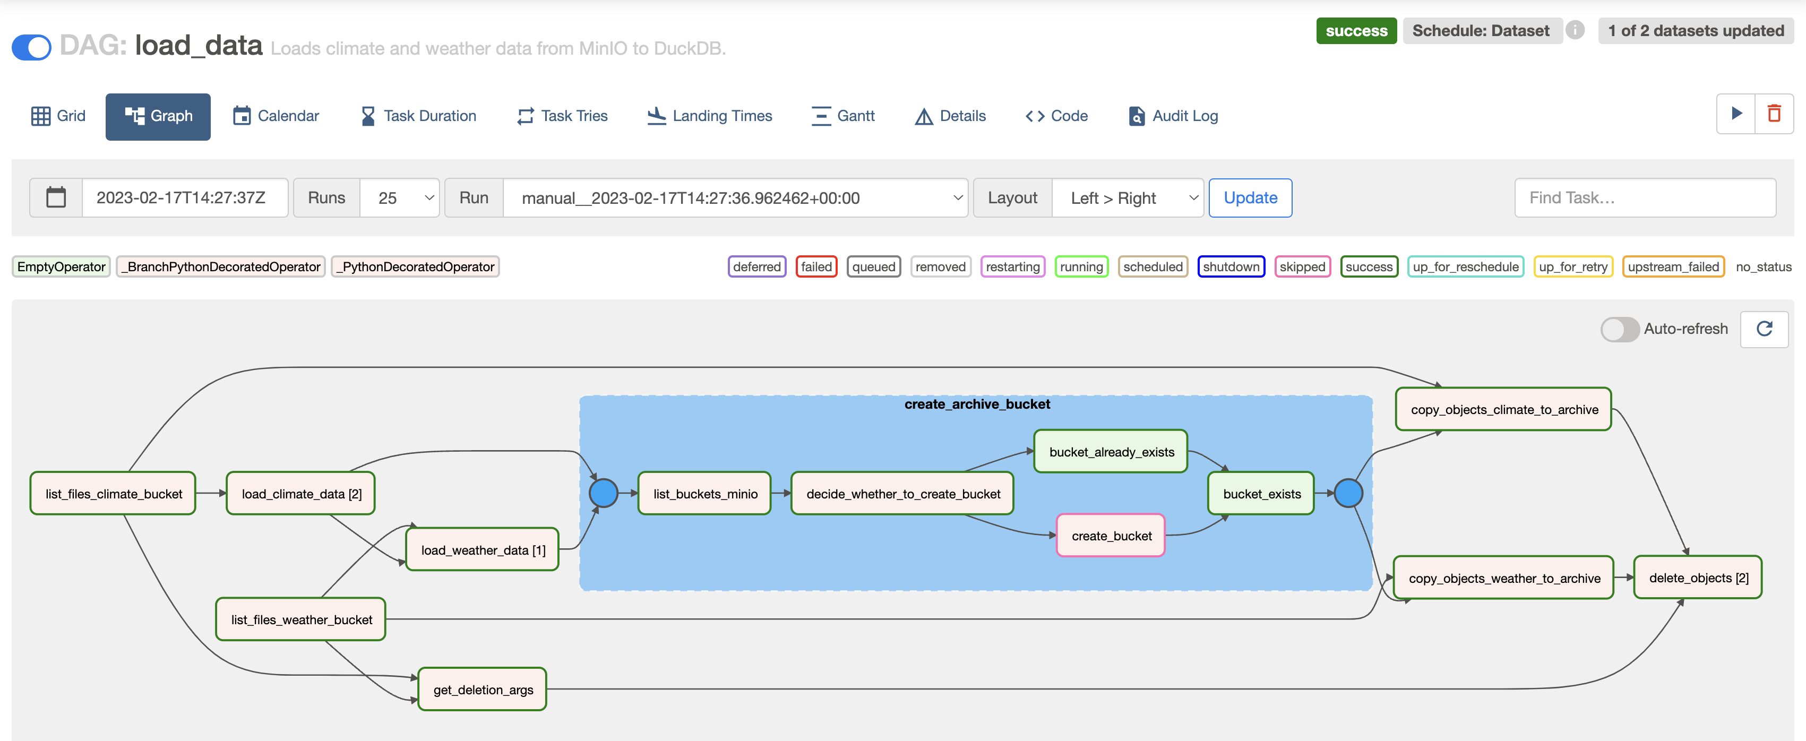Select the Graph tab
Image resolution: width=1806 pixels, height=741 pixels.
158,116
